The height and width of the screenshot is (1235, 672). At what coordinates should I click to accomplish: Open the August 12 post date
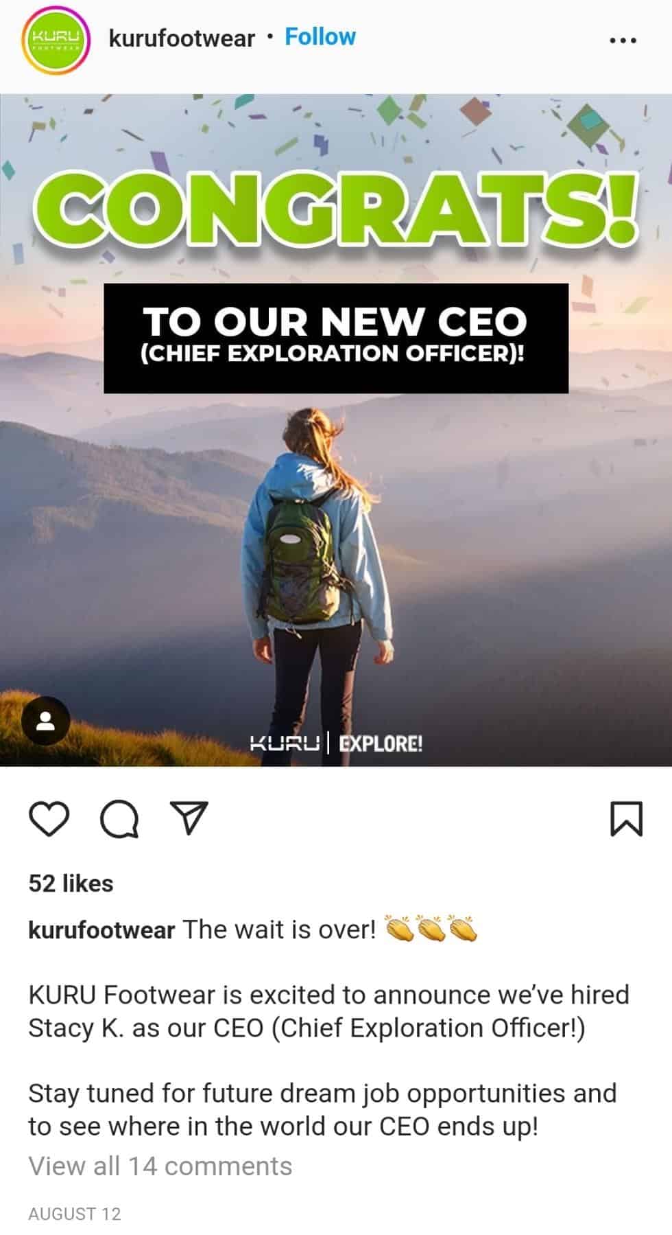tap(75, 1214)
